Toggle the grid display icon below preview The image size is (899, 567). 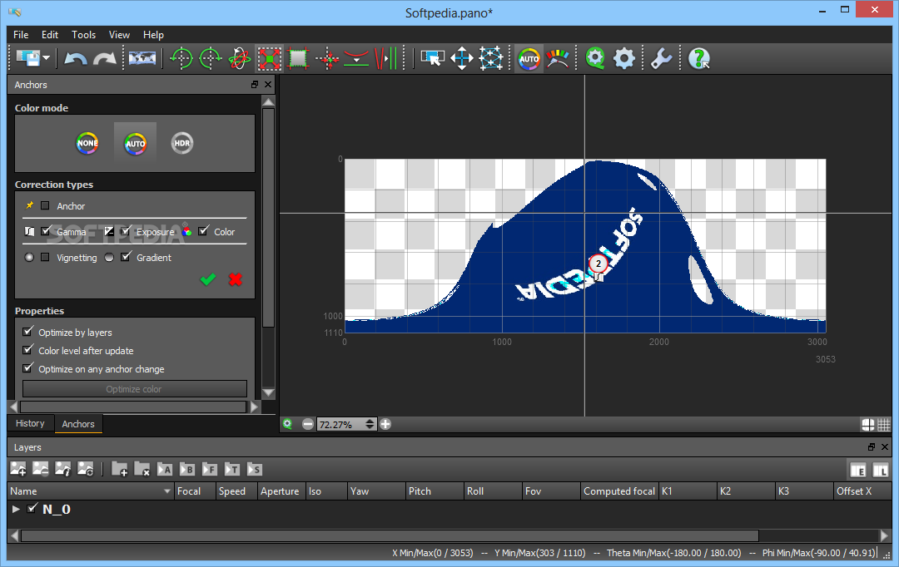[883, 424]
